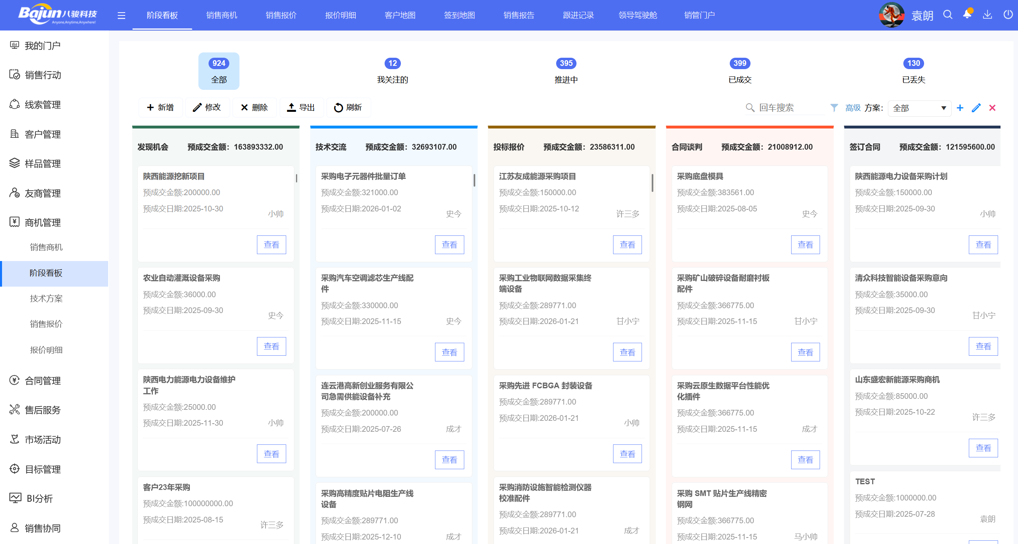This screenshot has height=544, width=1018.
Task: Add a new filter scheme with plus icon
Action: click(960, 108)
